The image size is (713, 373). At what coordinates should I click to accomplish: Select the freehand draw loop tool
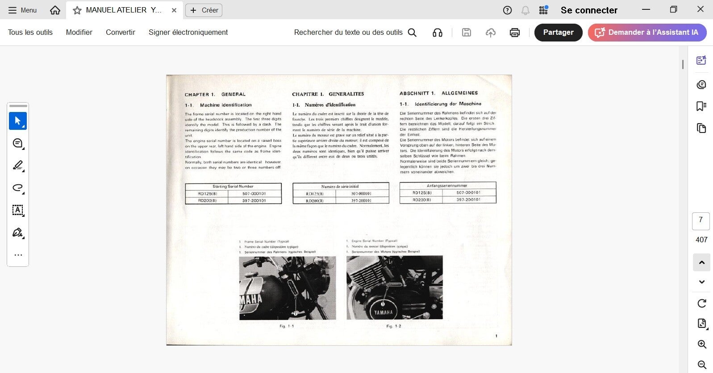[18, 188]
